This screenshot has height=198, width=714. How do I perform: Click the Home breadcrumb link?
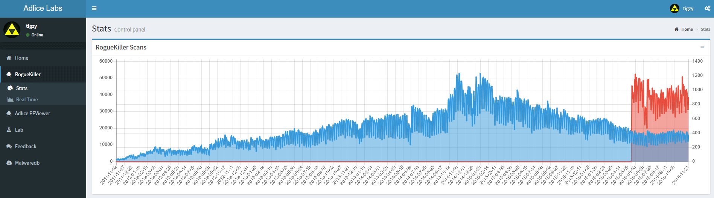click(x=687, y=29)
